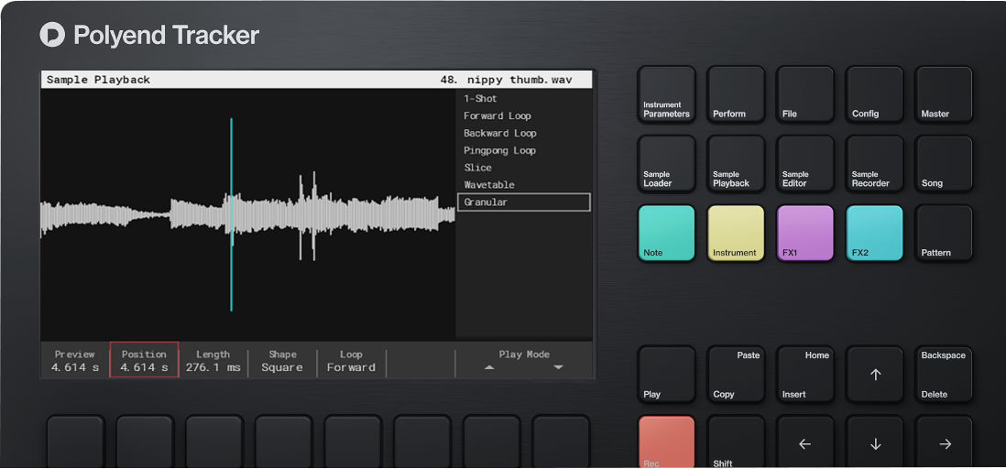Click screen button under Play Mode up arrow
The height and width of the screenshot is (469, 1006).
coord(491,442)
